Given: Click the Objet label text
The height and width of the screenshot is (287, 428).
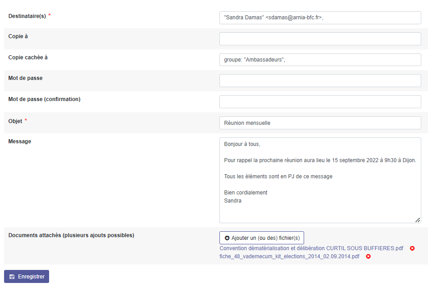Looking at the screenshot, I should (16, 121).
